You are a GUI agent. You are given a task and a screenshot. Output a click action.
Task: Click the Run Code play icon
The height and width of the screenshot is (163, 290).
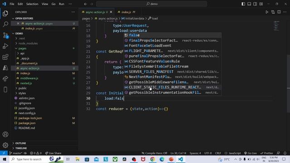click(x=267, y=12)
